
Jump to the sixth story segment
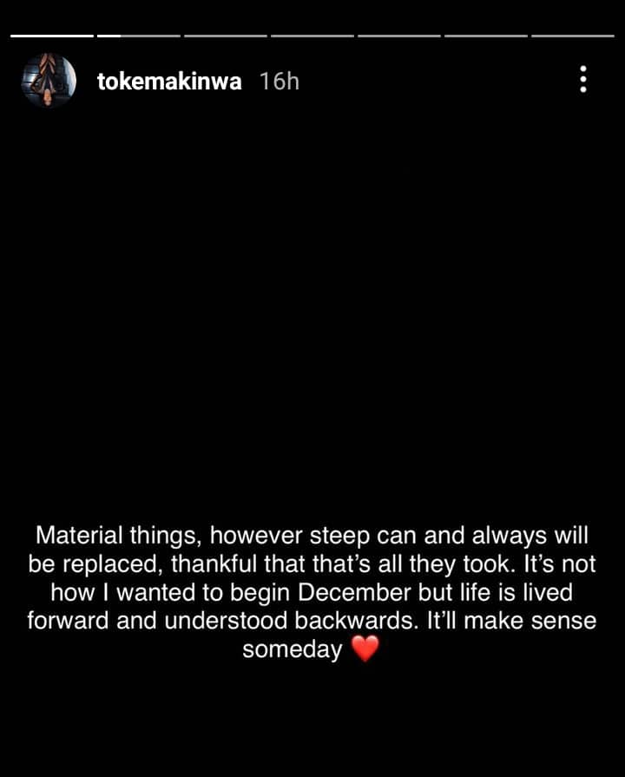coord(486,36)
